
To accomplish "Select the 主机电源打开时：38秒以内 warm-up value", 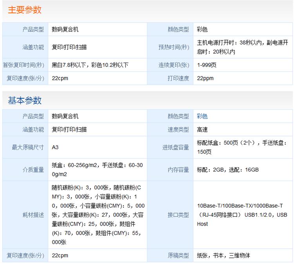I will click(x=242, y=47).
